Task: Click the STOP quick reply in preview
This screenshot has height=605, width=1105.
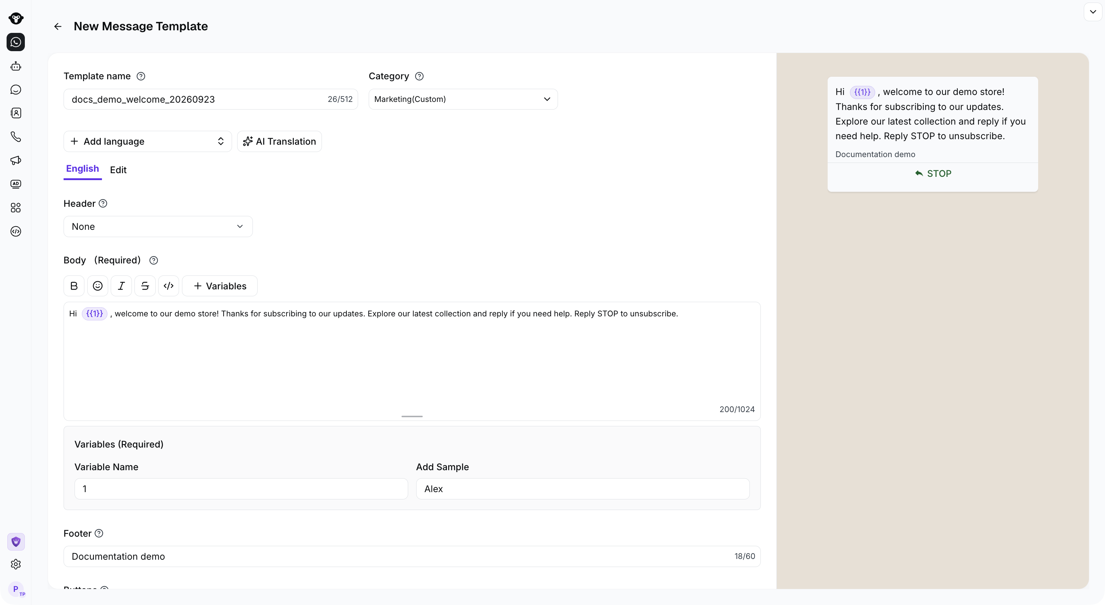Action: coord(933,174)
